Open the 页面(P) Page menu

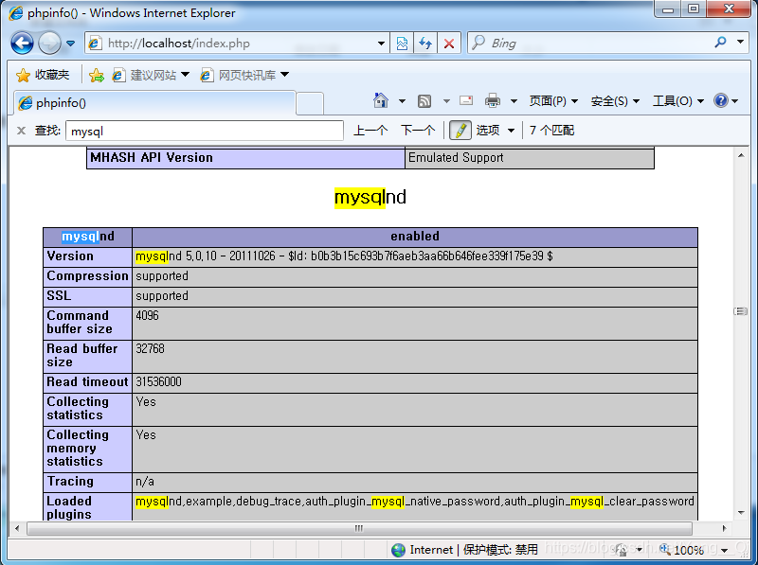coord(553,101)
